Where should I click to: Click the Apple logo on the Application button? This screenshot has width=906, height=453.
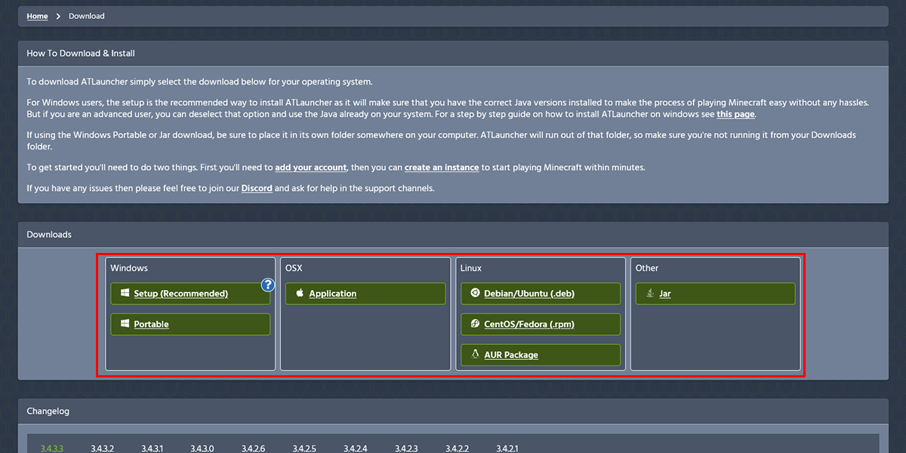[x=300, y=294]
